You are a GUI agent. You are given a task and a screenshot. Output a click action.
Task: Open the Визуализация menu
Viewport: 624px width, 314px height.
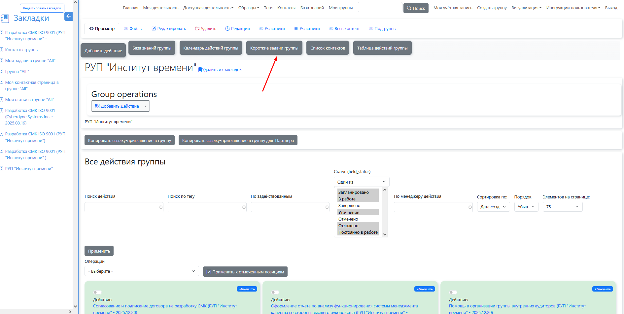point(526,8)
